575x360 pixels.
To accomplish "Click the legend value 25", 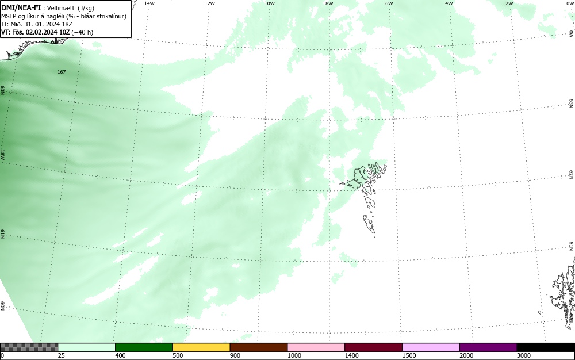I will coord(62,355).
